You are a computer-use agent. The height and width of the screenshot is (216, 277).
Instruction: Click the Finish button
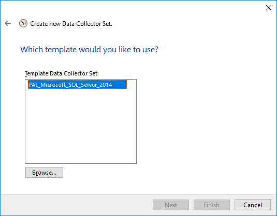tap(212, 205)
